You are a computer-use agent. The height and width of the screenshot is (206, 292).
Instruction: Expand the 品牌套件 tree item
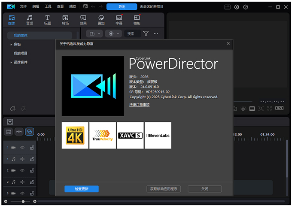click(x=12, y=62)
